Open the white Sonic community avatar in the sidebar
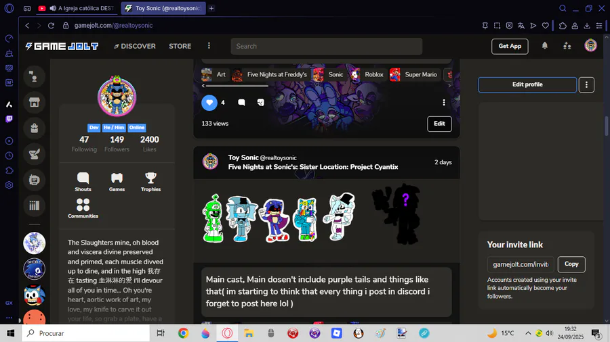Screen dimensions: 610x342 coord(35,243)
